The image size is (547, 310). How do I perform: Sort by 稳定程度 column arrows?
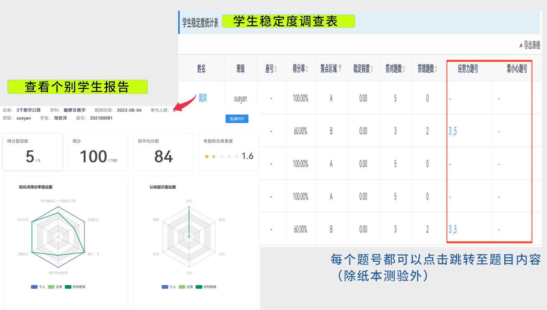tap(372, 69)
